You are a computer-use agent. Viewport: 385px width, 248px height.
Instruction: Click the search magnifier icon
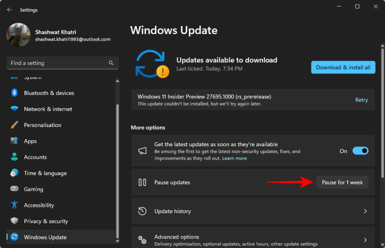[x=111, y=63]
